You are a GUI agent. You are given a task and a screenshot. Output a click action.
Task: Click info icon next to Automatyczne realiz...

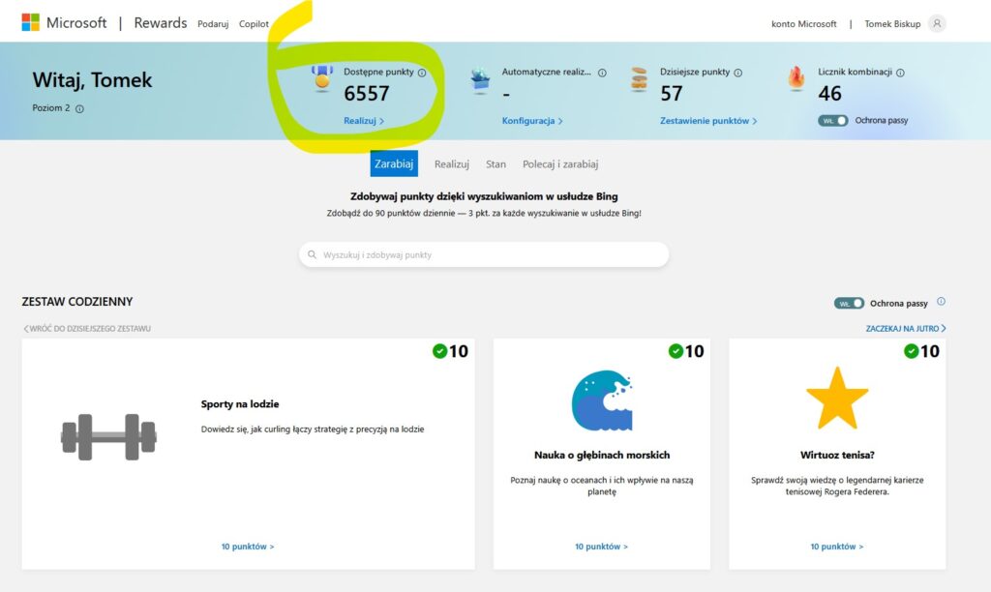coord(602,73)
